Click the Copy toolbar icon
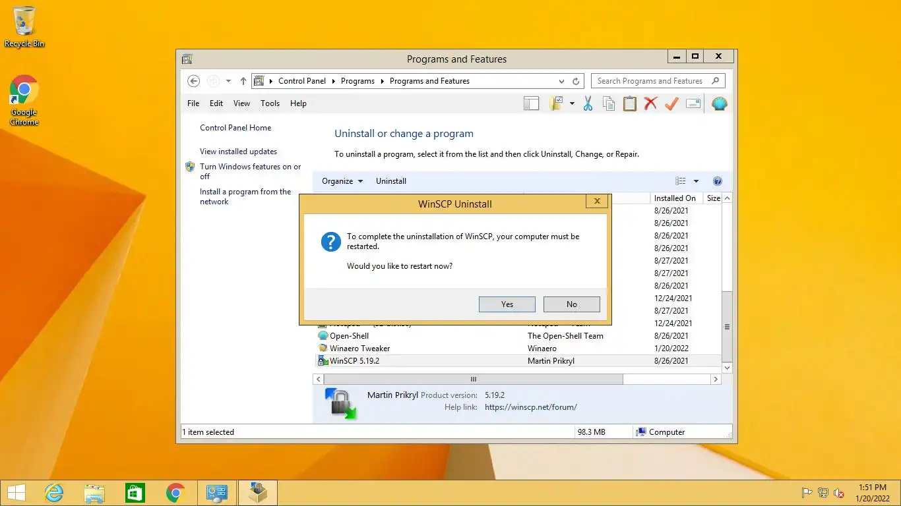 (609, 103)
